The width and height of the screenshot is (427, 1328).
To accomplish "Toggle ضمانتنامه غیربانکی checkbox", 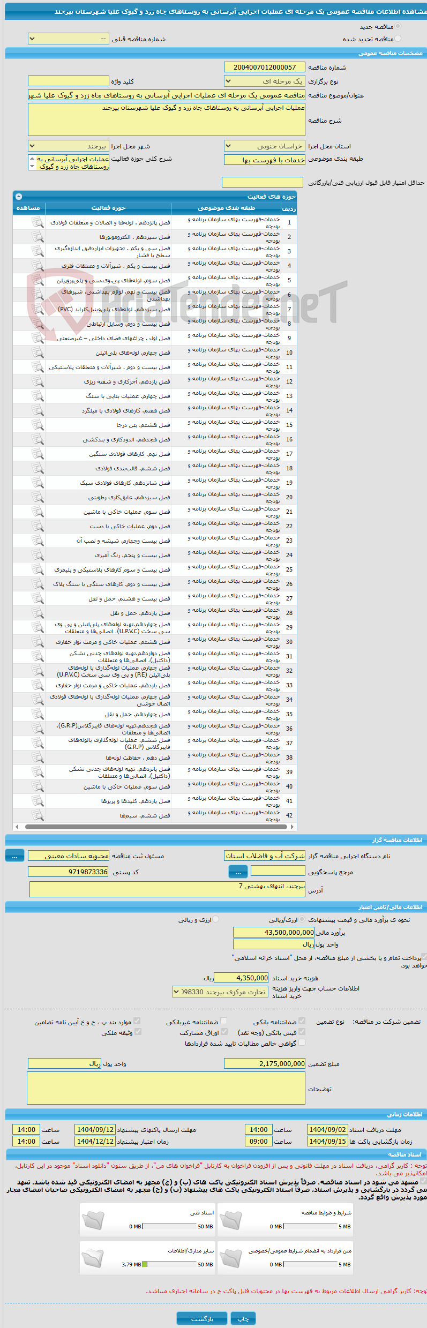I will click(x=224, y=1021).
